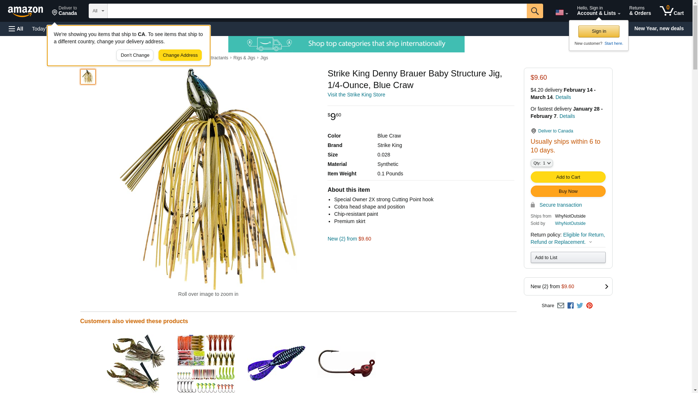Open the country flag language selector
698x393 pixels.
pyautogui.click(x=561, y=12)
